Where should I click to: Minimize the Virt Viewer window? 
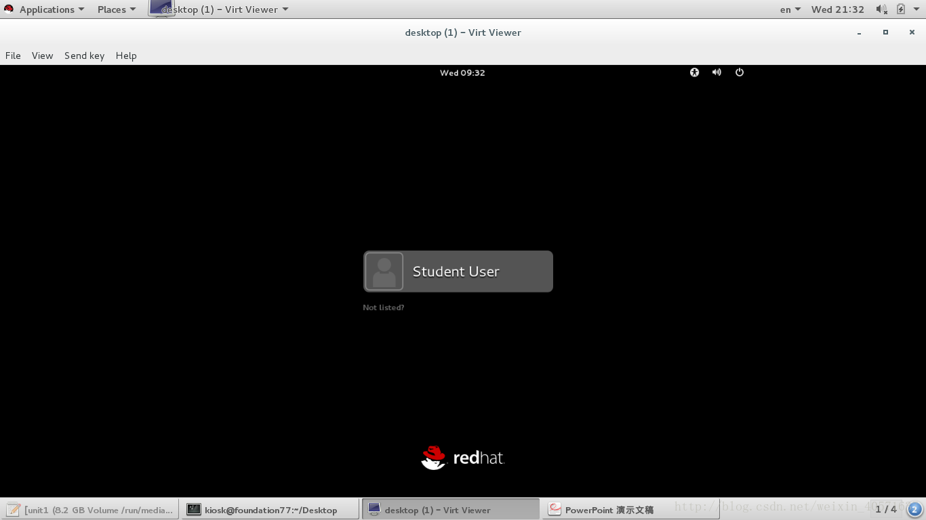pyautogui.click(x=859, y=32)
